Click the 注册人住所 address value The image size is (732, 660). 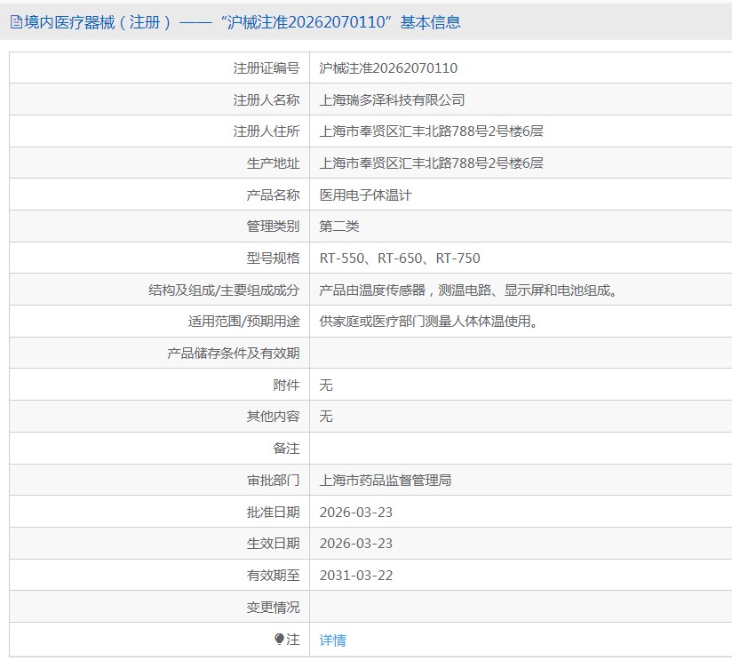tap(431, 131)
